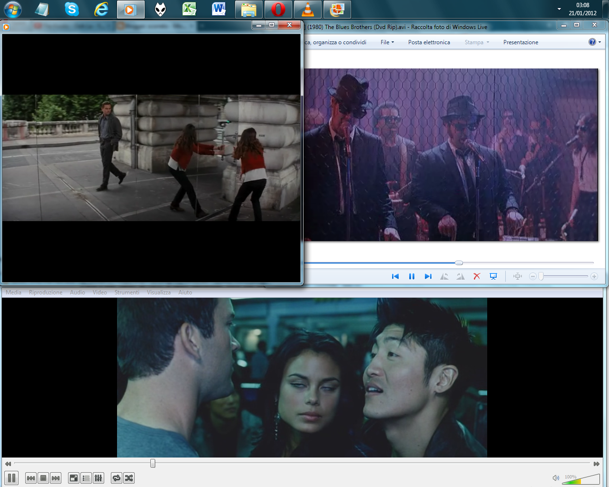Launch Internet Explorer from the taskbar

click(x=101, y=10)
